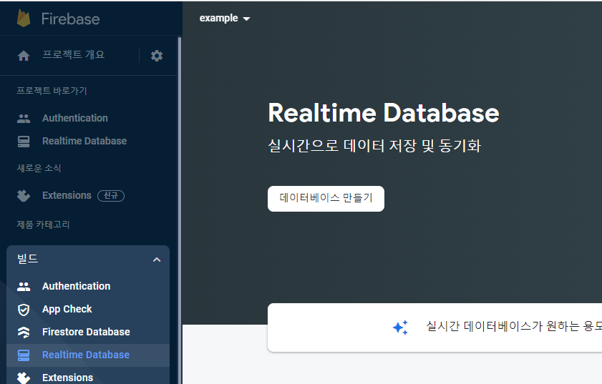Click Extensions icon in 빌드 section

(24, 378)
